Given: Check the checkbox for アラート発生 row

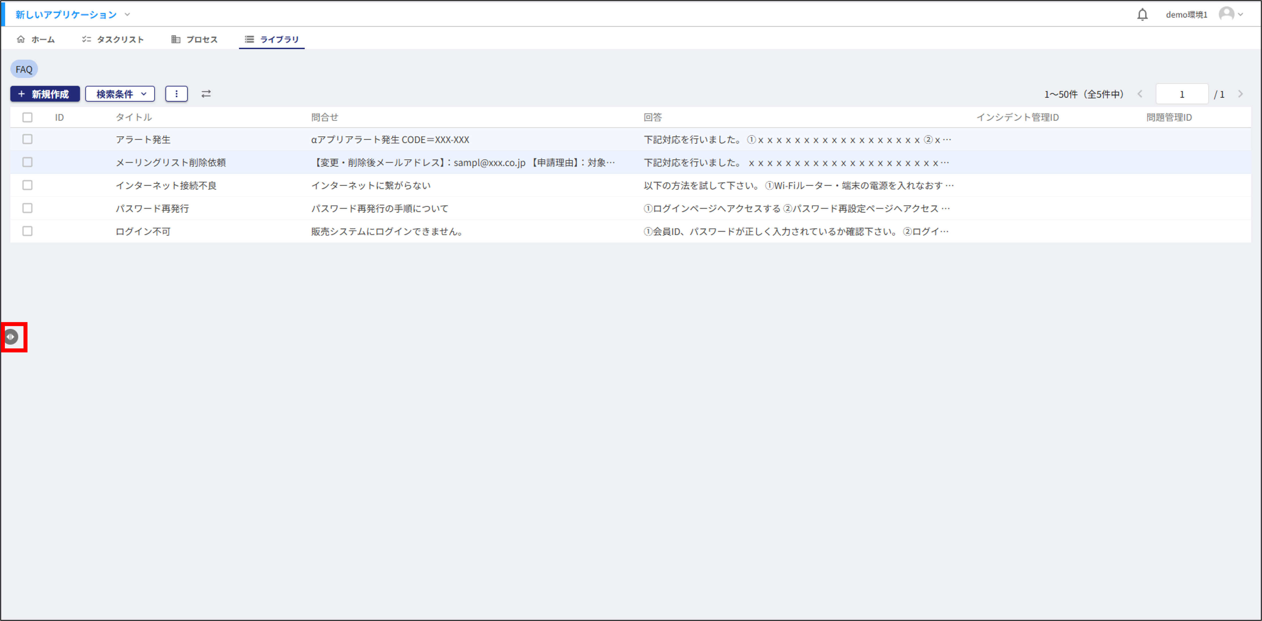Looking at the screenshot, I should pos(27,140).
